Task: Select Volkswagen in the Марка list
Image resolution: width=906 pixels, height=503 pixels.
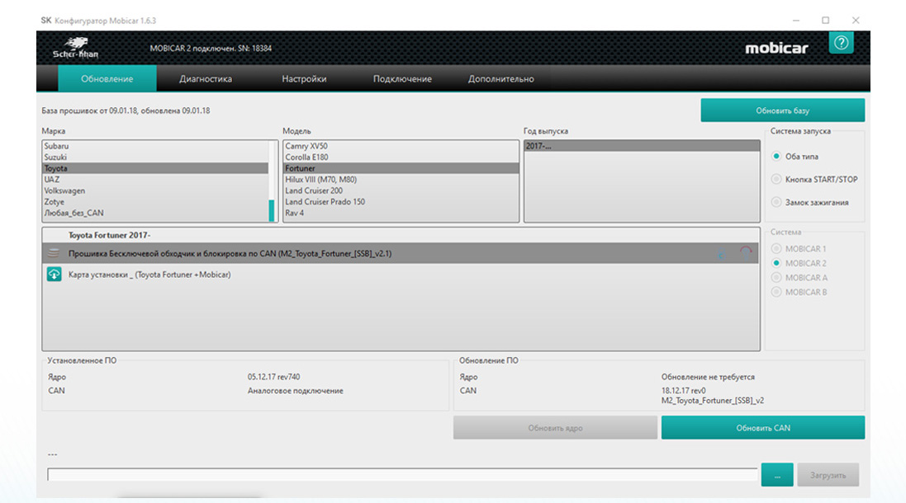Action: 155,190
